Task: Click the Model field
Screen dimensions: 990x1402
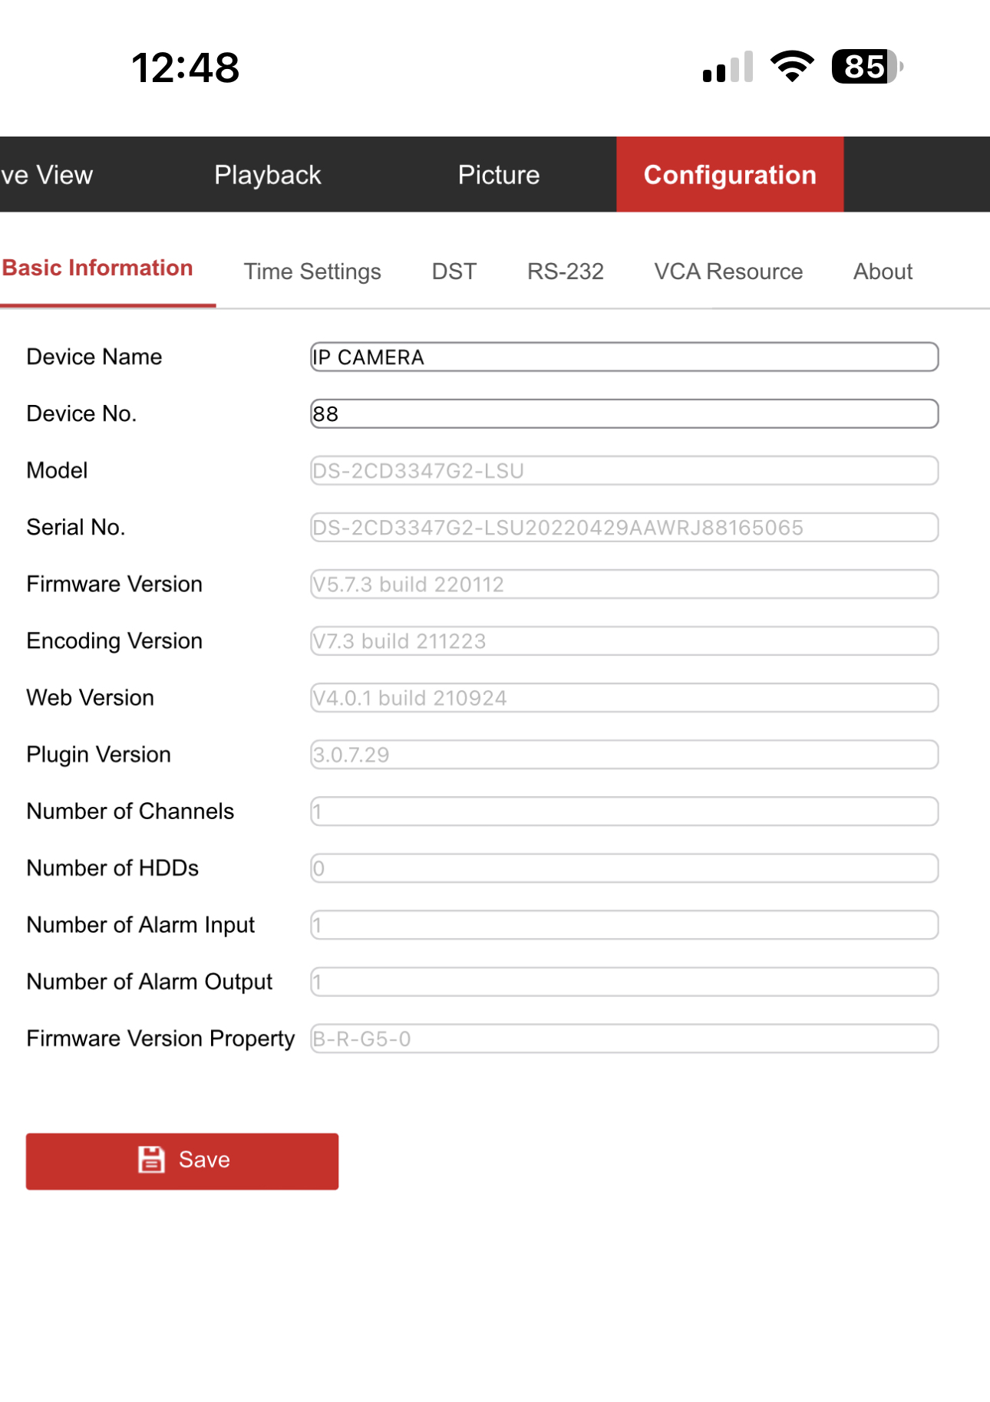Action: point(623,471)
